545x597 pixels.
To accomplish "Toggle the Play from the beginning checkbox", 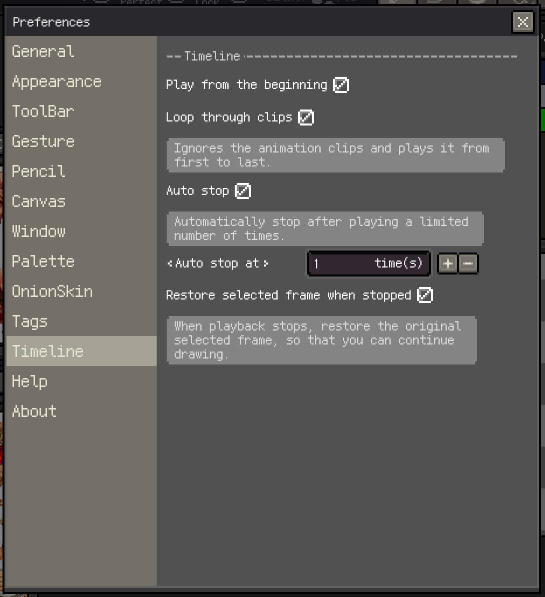I will tap(340, 85).
